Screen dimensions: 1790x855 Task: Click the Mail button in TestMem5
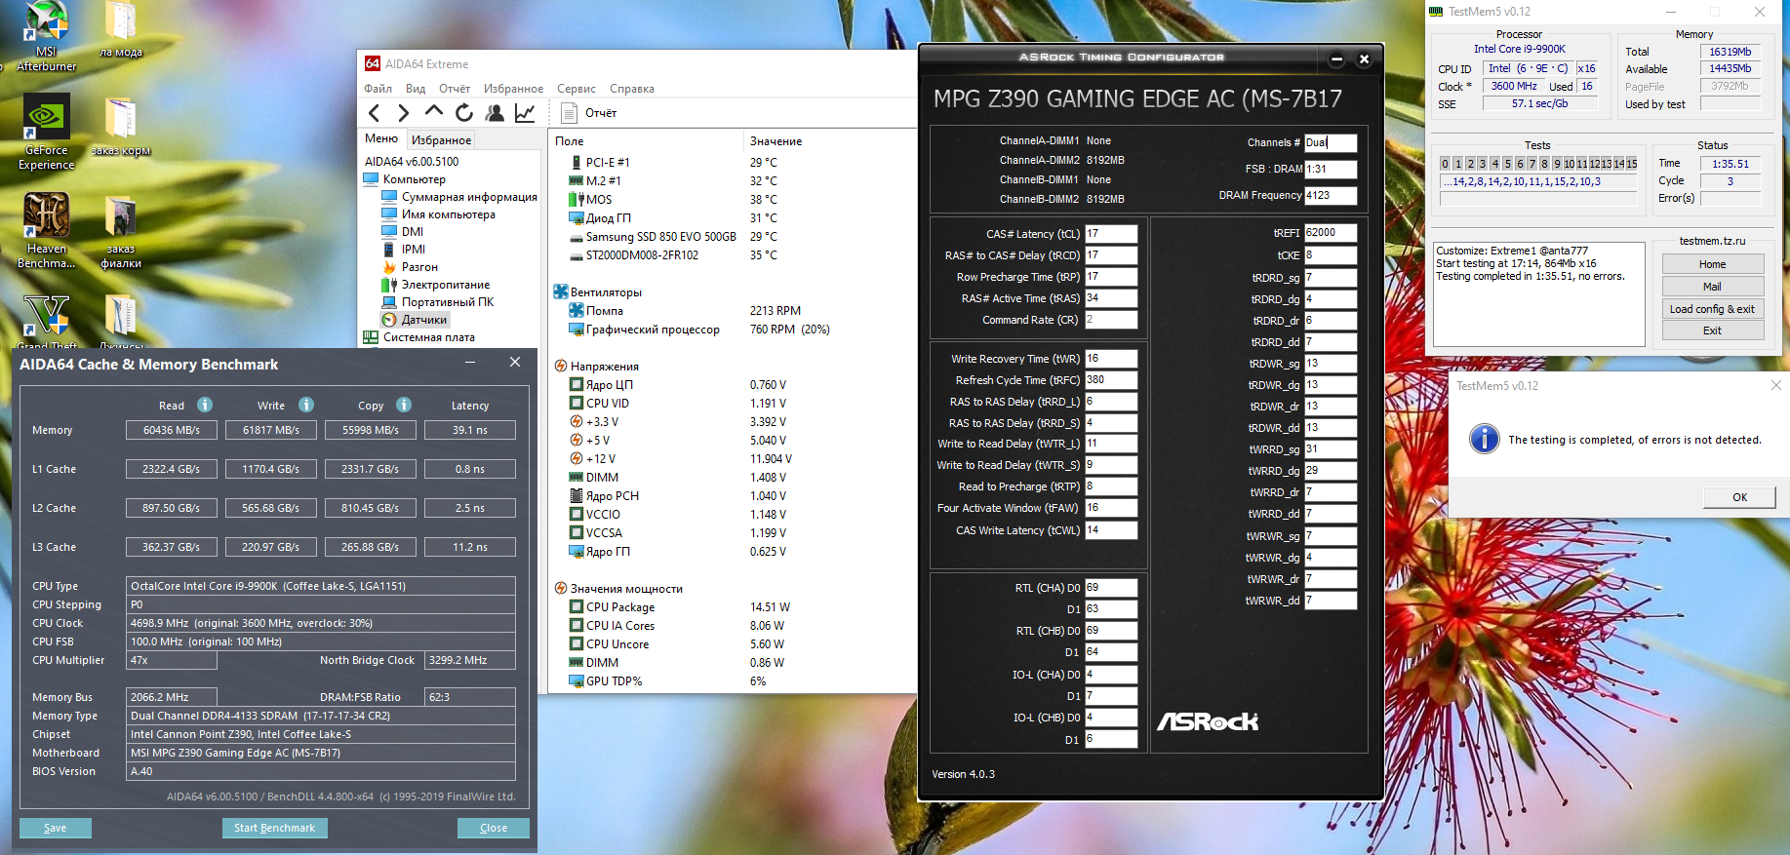coord(1713,287)
